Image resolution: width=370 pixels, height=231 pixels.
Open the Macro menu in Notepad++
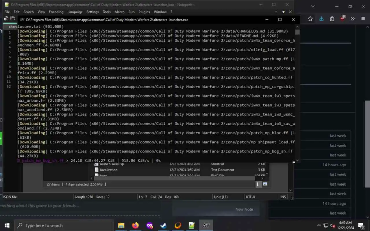click(x=119, y=12)
